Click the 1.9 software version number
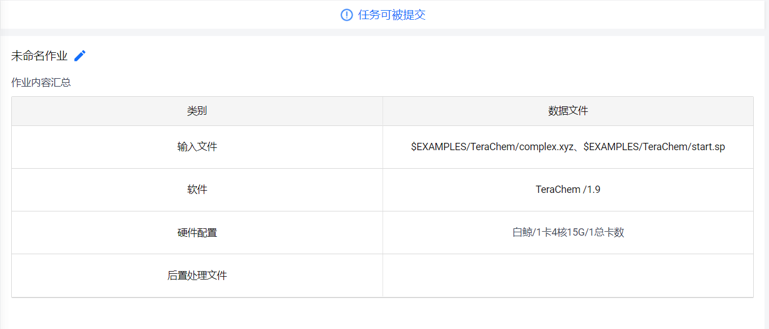Viewport: 769px width, 329px height. [593, 190]
